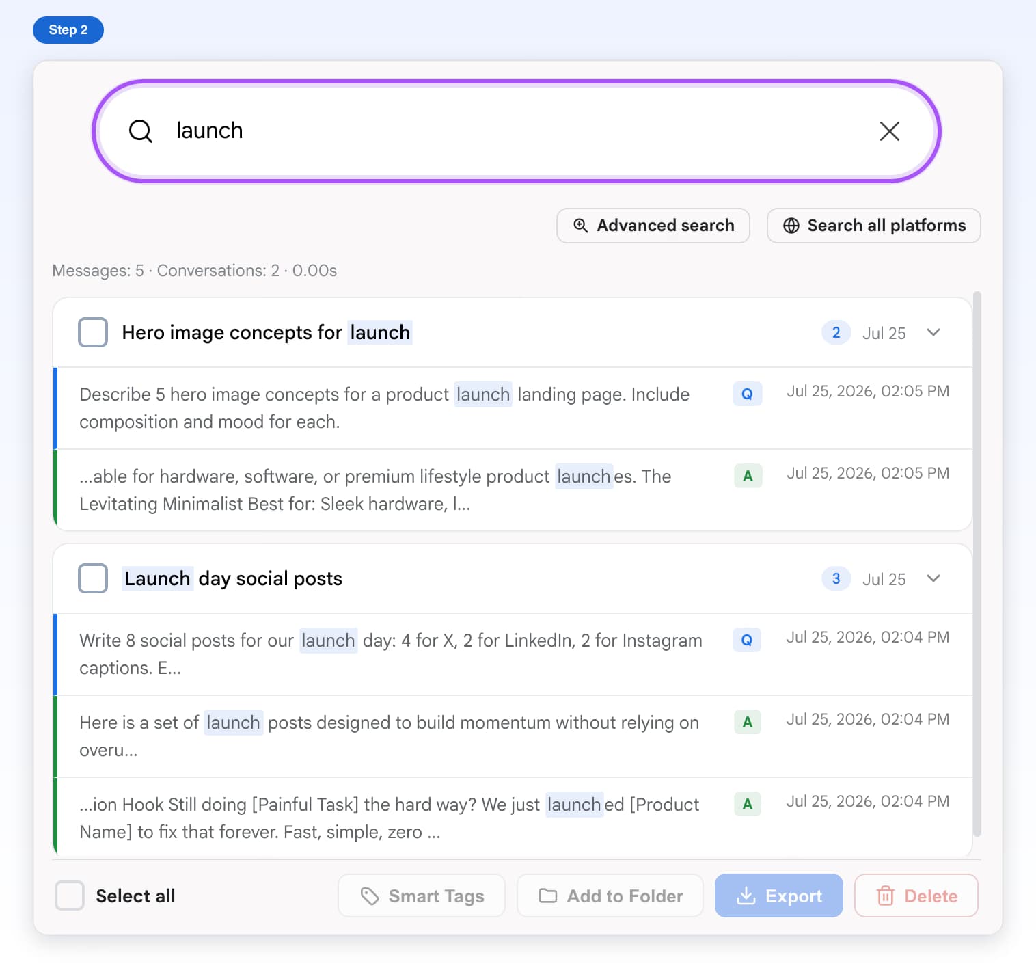Click the Delete button
The image size is (1036, 968).
(916, 896)
